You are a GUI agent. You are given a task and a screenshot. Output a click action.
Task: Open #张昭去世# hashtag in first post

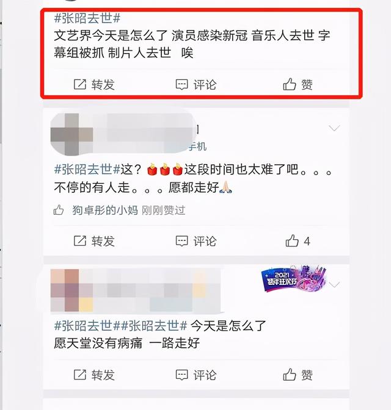pyautogui.click(x=87, y=18)
